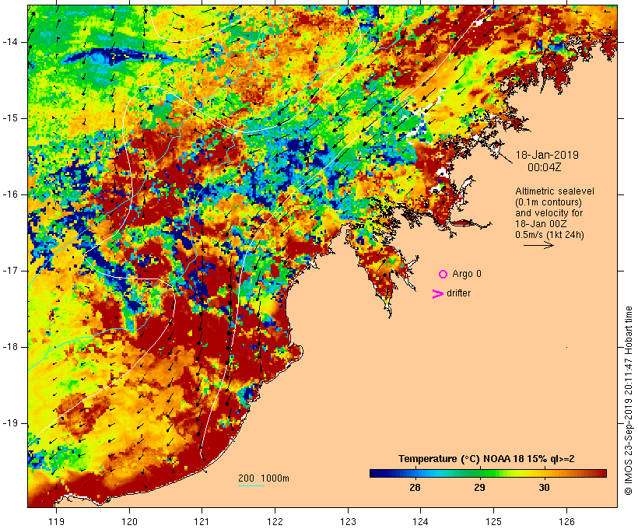Image resolution: width=638 pixels, height=529 pixels.
Task: Click the '124' longitude axis label
Action: pyautogui.click(x=420, y=522)
